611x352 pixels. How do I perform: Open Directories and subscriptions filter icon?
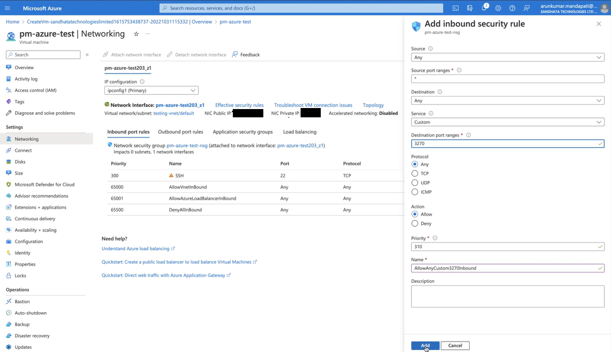point(470,8)
